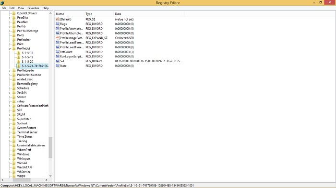
Task: Select the State DWORD value icon
Action: pos(58,66)
